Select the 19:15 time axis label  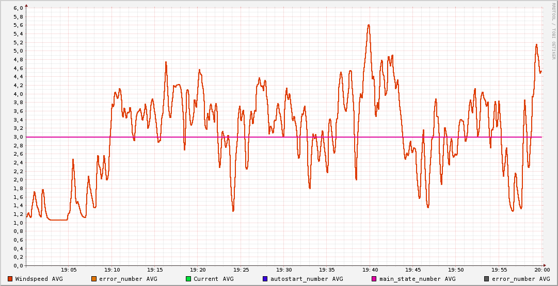click(x=155, y=270)
